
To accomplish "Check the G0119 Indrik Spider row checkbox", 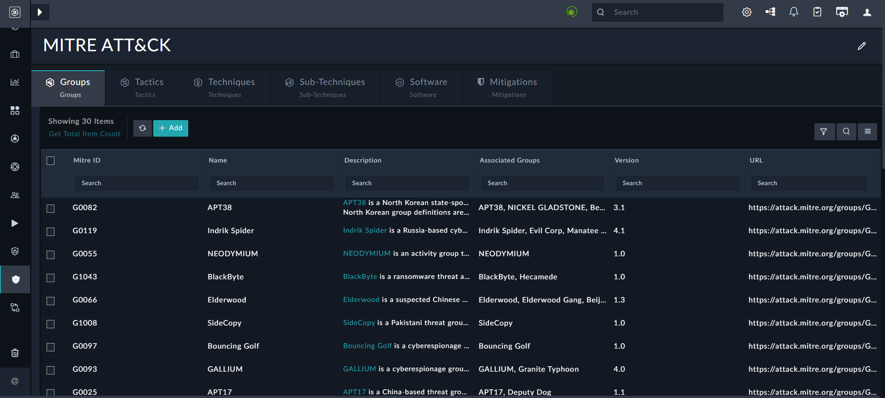I will (51, 232).
